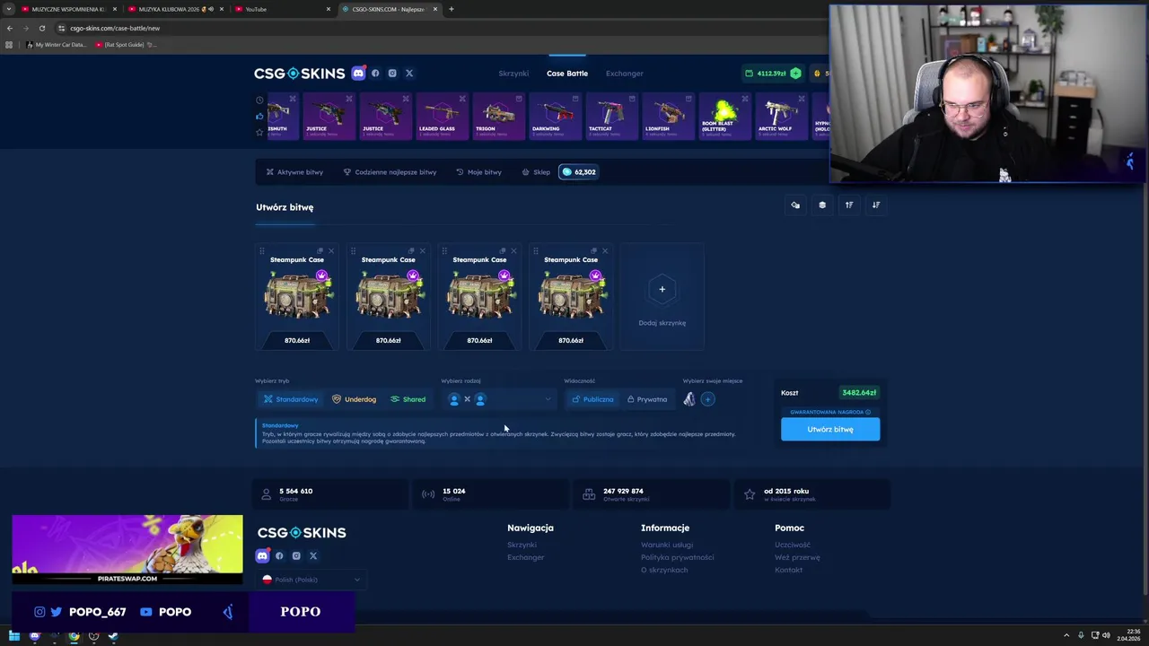The image size is (1149, 646).
Task: Open the Sklep tab
Action: coord(536,172)
